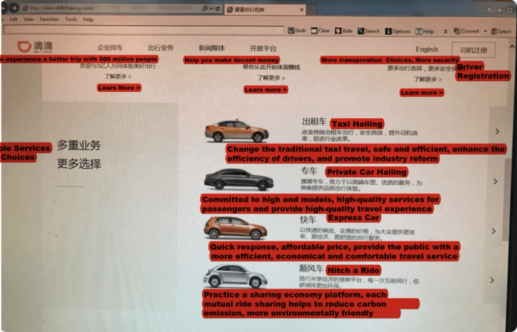Screen dimensions: 517x332
Task: Open the 开放平台 navigation item
Action: [x=263, y=49]
